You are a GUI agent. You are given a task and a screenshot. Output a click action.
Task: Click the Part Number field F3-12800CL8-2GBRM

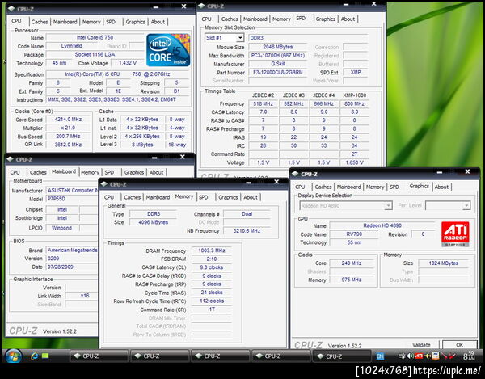click(x=278, y=73)
